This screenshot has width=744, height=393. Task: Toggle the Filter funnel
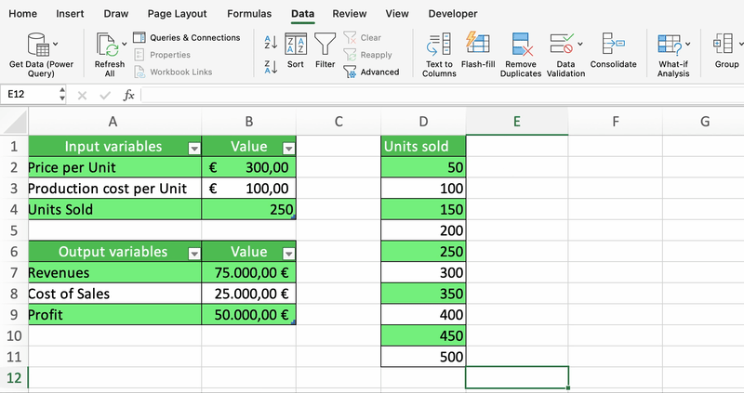(x=325, y=50)
